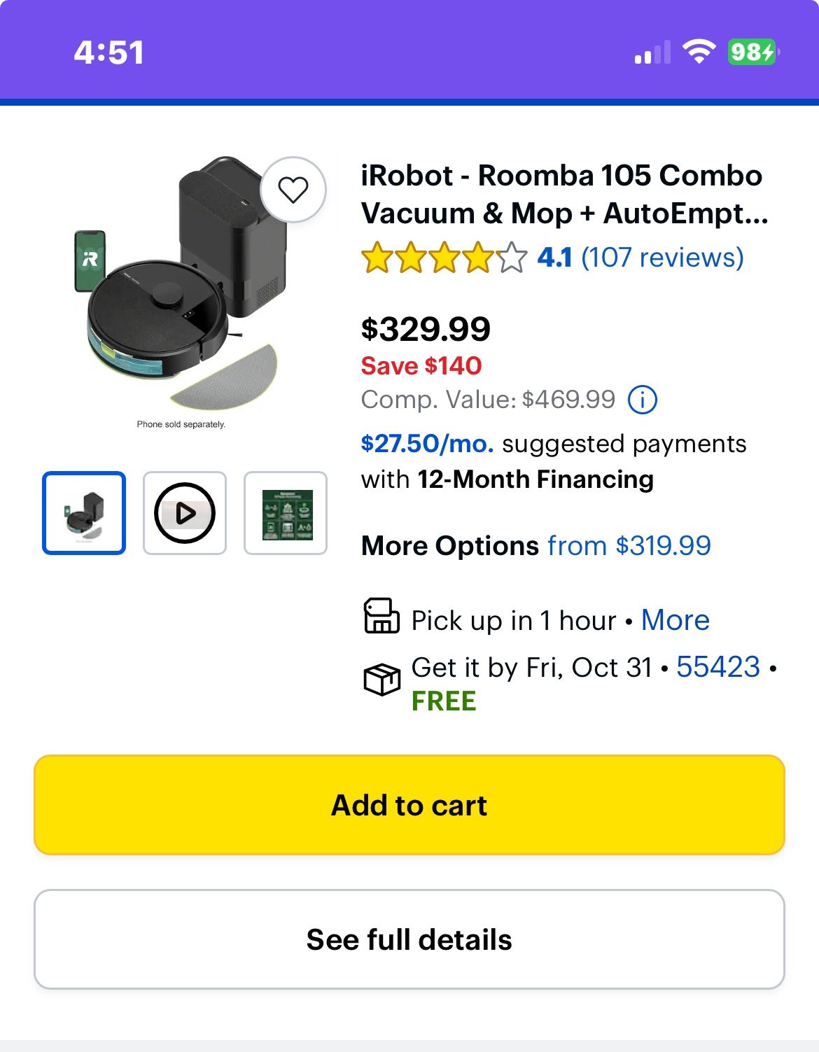Open More Options from $319.99
The width and height of the screenshot is (819, 1052).
tap(629, 545)
